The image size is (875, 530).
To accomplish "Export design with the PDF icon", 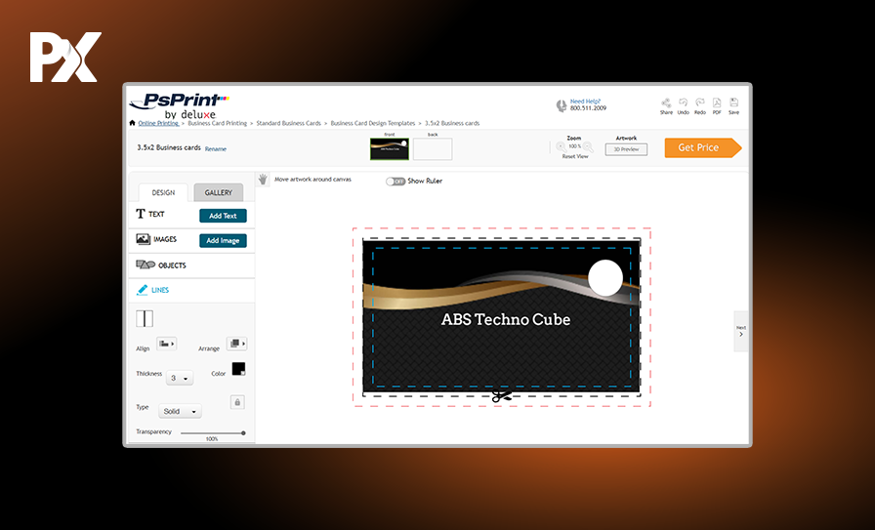I will click(717, 102).
